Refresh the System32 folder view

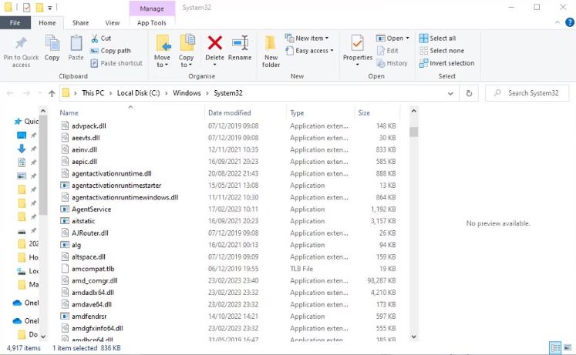pos(469,93)
